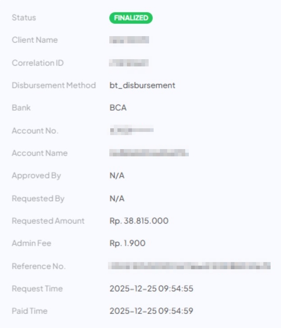Screen dimensions: 281x328
Task: Click the Requested Amount label
Action: pyautogui.click(x=48, y=221)
